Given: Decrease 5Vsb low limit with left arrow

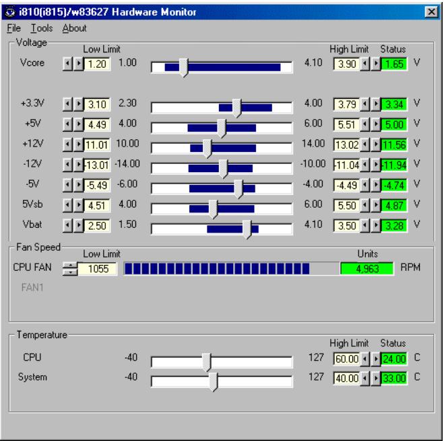Looking at the screenshot, I should [x=67, y=206].
